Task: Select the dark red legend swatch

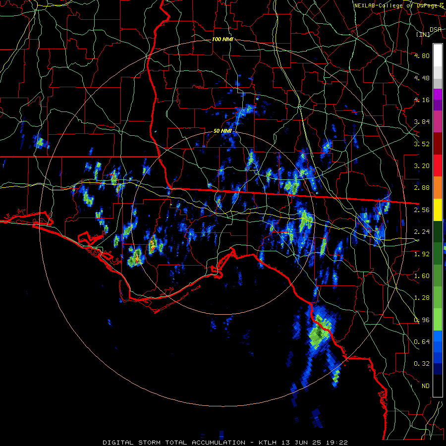Action: coord(438,144)
